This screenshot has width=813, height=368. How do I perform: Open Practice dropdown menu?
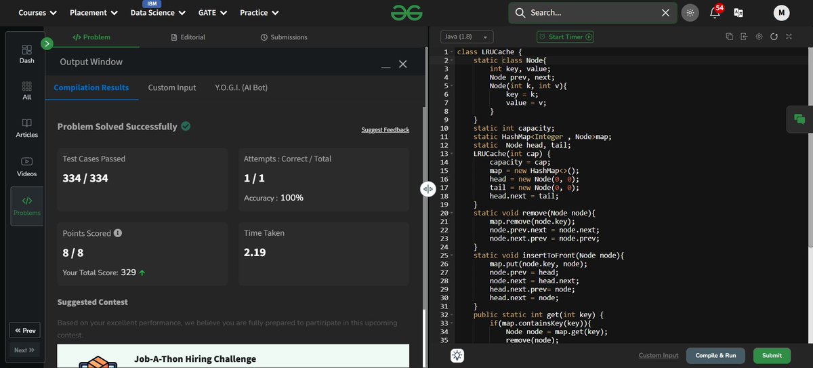coord(259,13)
